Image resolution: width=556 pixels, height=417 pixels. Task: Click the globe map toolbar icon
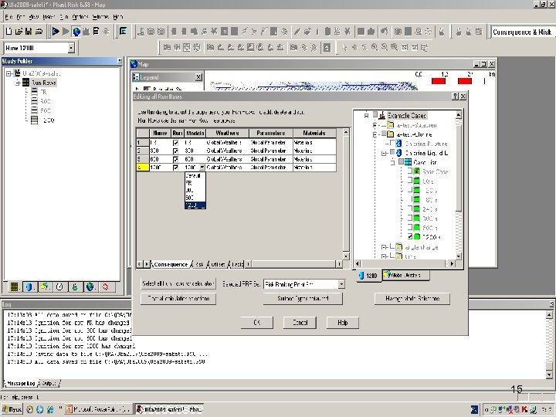click(x=76, y=32)
